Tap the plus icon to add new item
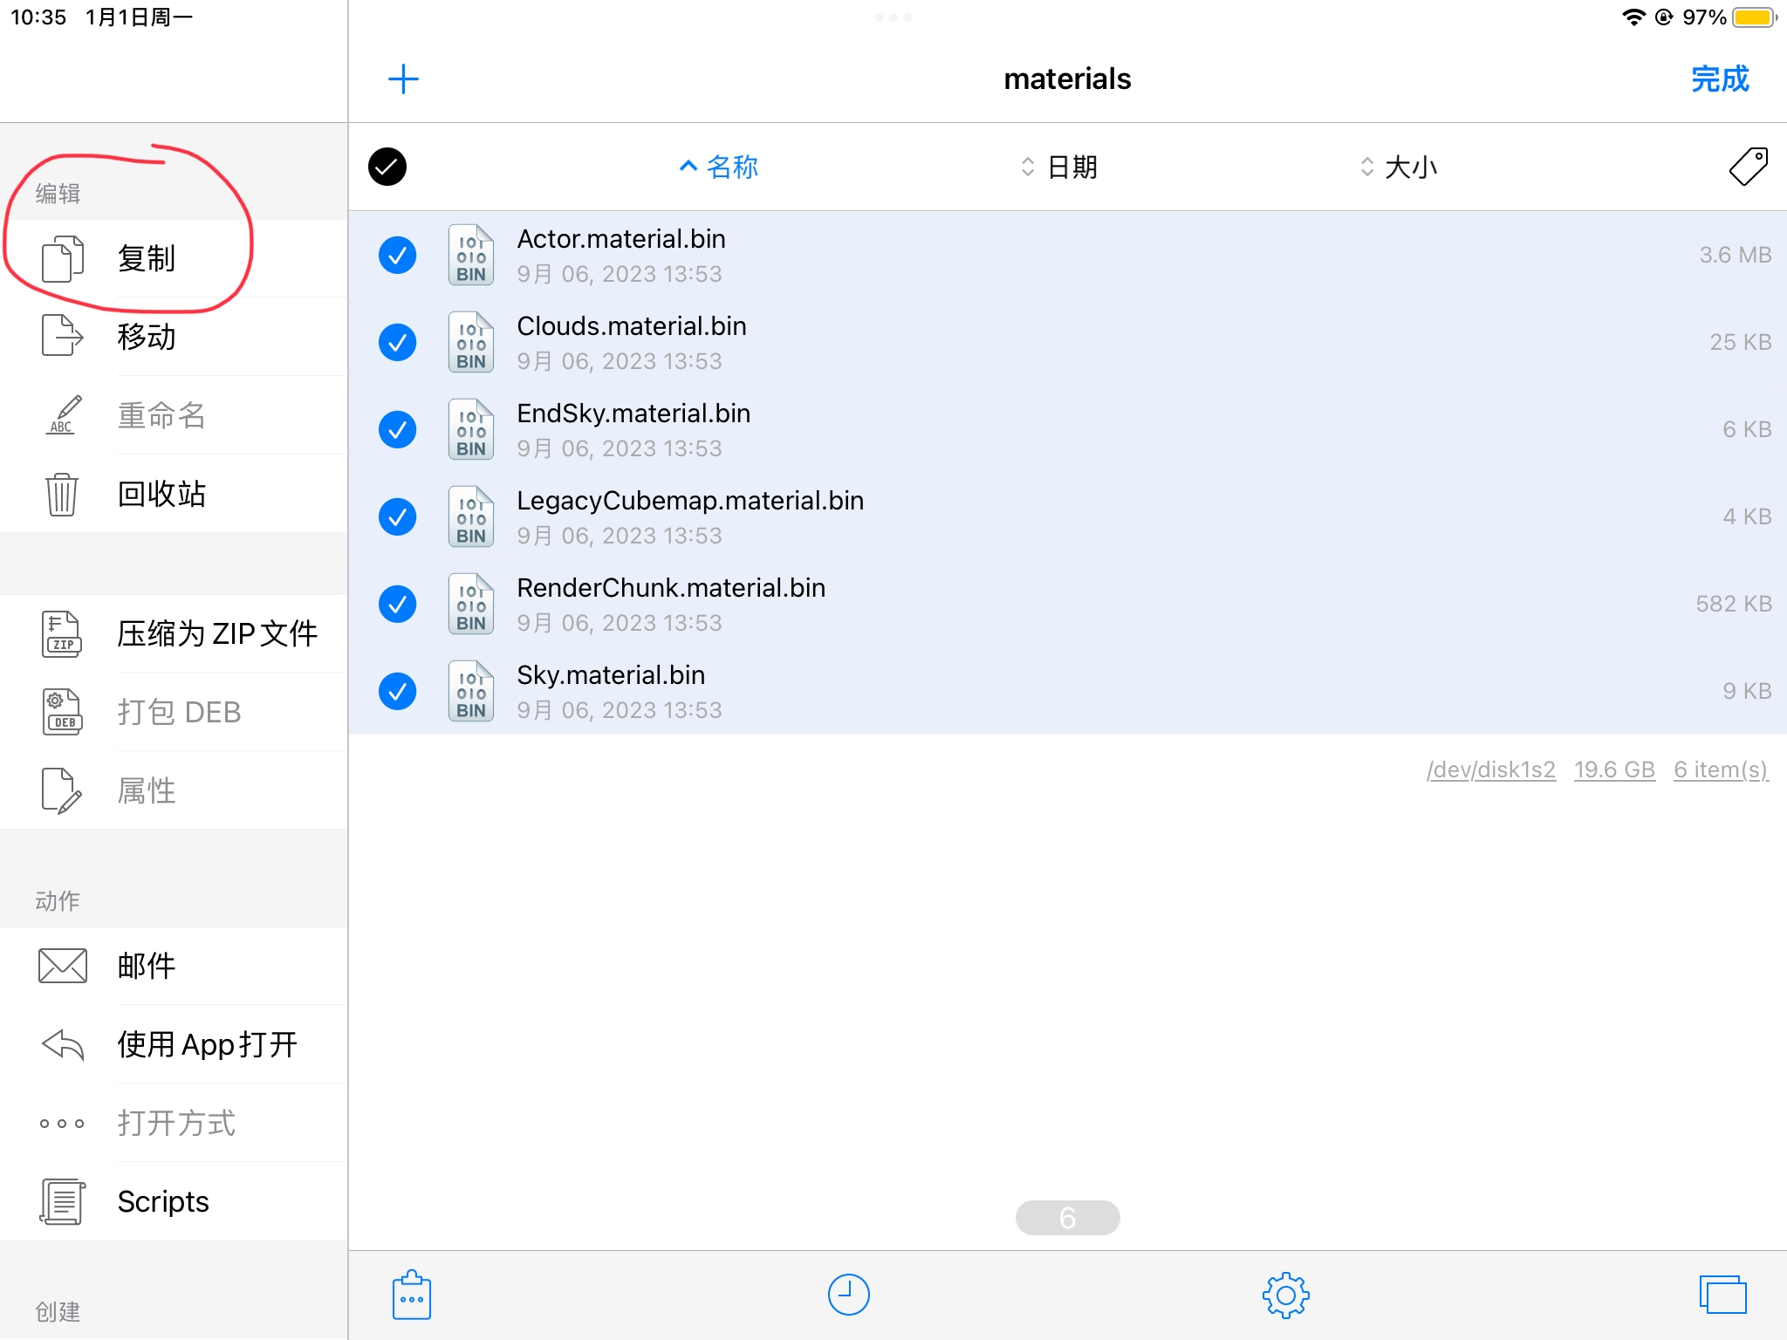This screenshot has width=1787, height=1340. pos(403,79)
